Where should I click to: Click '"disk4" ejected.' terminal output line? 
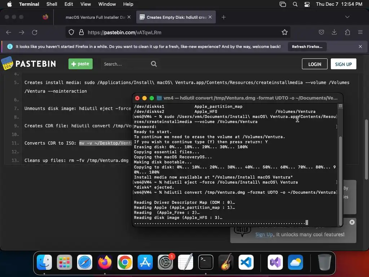point(154,187)
